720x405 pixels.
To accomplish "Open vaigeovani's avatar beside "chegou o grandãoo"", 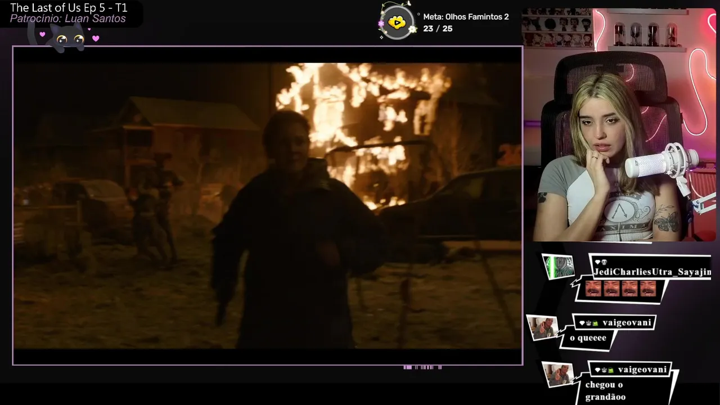I will 558,375.
